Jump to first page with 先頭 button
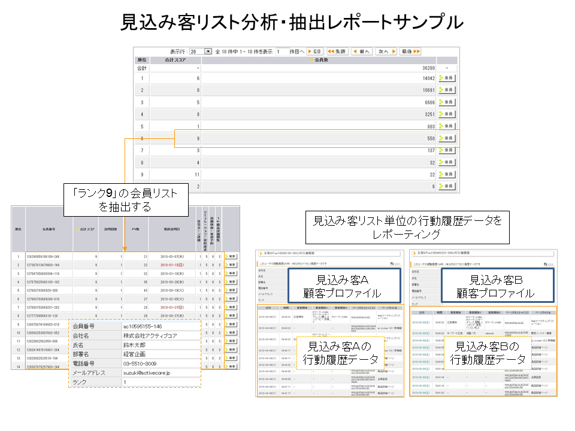575x431 pixels. click(x=337, y=51)
